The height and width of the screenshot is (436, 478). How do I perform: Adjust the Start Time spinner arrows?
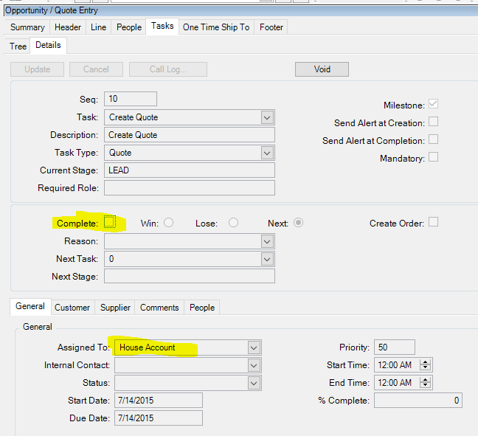[426, 364]
